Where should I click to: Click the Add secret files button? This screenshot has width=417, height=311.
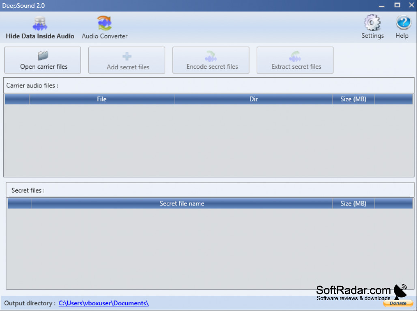(x=127, y=60)
